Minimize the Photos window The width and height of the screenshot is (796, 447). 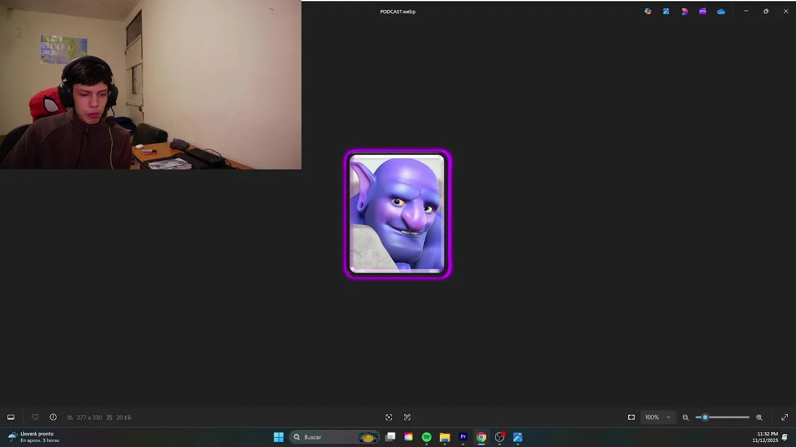coord(746,11)
